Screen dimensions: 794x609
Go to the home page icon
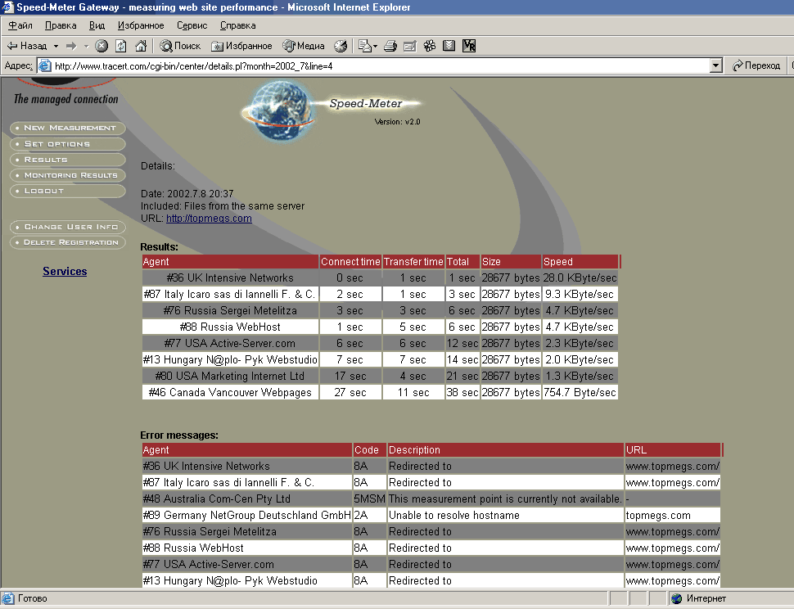[141, 46]
